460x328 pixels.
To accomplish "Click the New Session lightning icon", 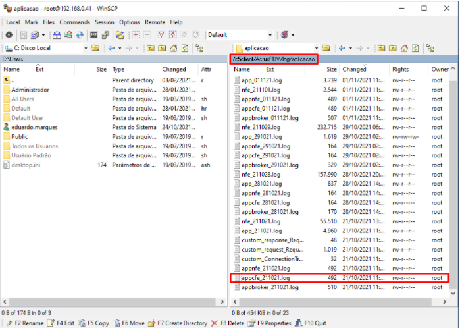I will [x=284, y=35].
